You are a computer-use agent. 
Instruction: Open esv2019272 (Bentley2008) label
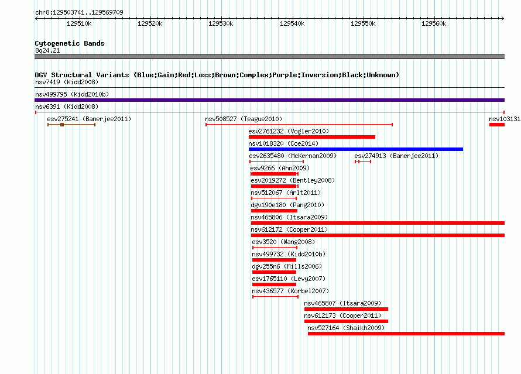click(293, 180)
